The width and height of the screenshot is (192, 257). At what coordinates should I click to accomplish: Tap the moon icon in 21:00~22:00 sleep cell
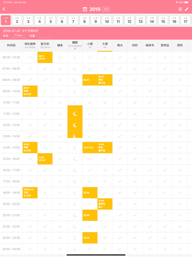[75, 227]
